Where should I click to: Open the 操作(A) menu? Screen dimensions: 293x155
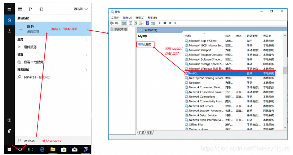(127, 18)
